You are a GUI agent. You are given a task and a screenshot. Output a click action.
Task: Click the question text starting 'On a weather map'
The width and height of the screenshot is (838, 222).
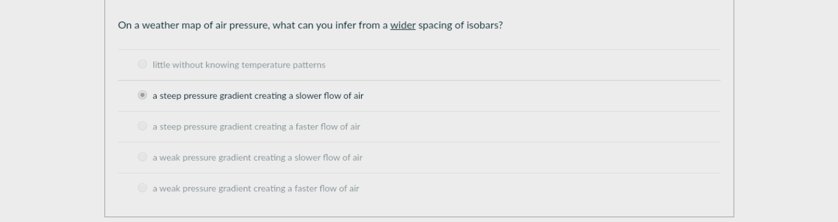click(x=310, y=26)
